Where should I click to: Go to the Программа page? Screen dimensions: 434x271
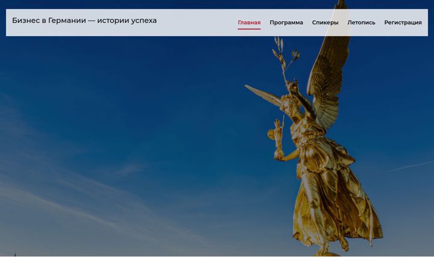(x=286, y=23)
